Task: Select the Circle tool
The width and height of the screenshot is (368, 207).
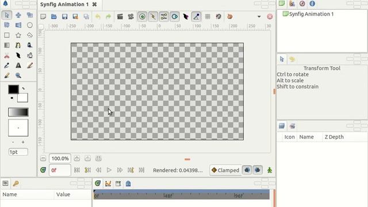Action: pyautogui.click(x=29, y=25)
